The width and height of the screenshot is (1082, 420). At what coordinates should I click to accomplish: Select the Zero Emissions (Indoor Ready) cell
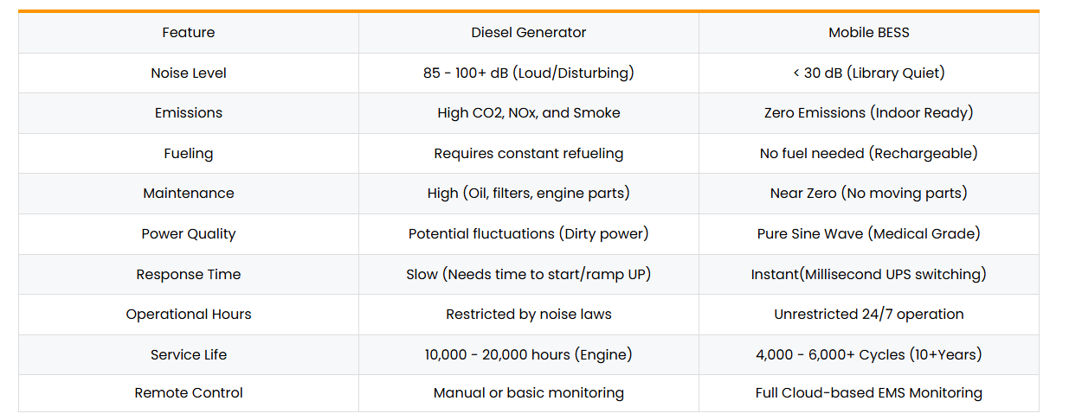pos(869,113)
